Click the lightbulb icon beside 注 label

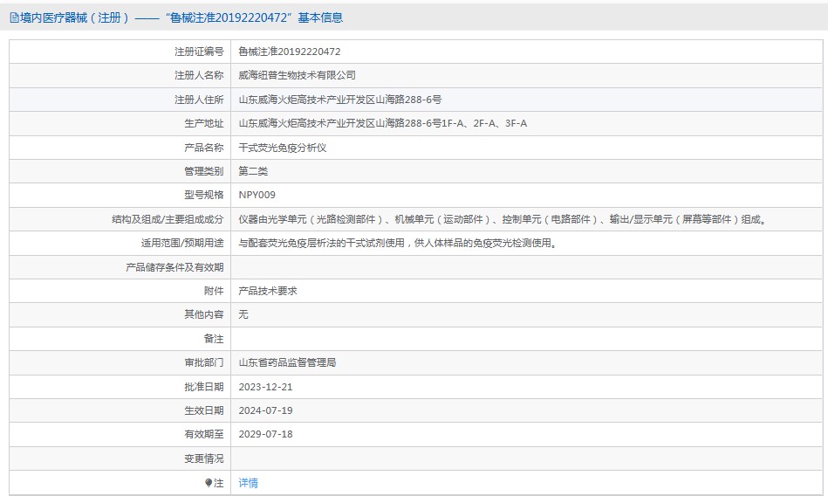click(208, 483)
